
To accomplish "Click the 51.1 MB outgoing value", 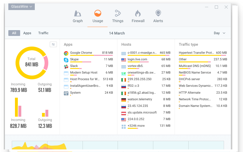I will click(x=45, y=90).
